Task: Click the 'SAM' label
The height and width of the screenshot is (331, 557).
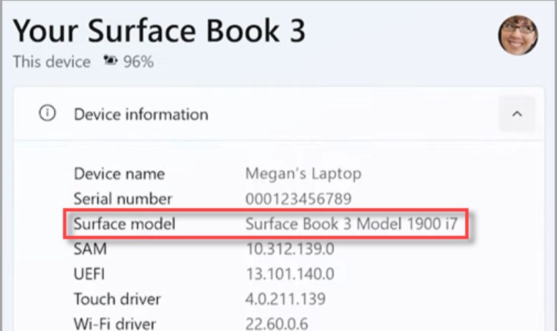Action: pos(90,249)
